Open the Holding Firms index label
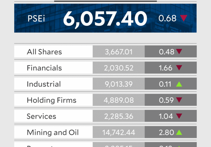This screenshot has height=147, width=211. tap(52, 100)
